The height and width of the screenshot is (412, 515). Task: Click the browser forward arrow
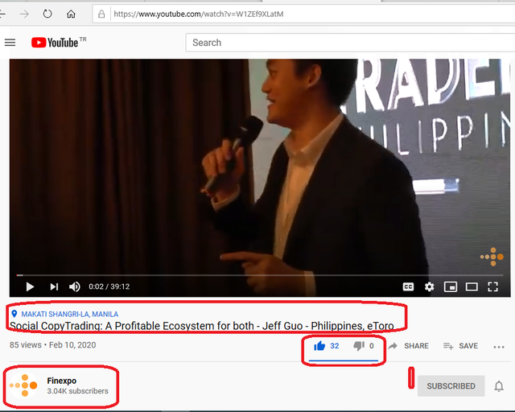tap(24, 14)
